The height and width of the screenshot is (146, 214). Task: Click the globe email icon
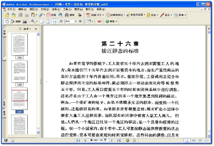tap(61, 15)
